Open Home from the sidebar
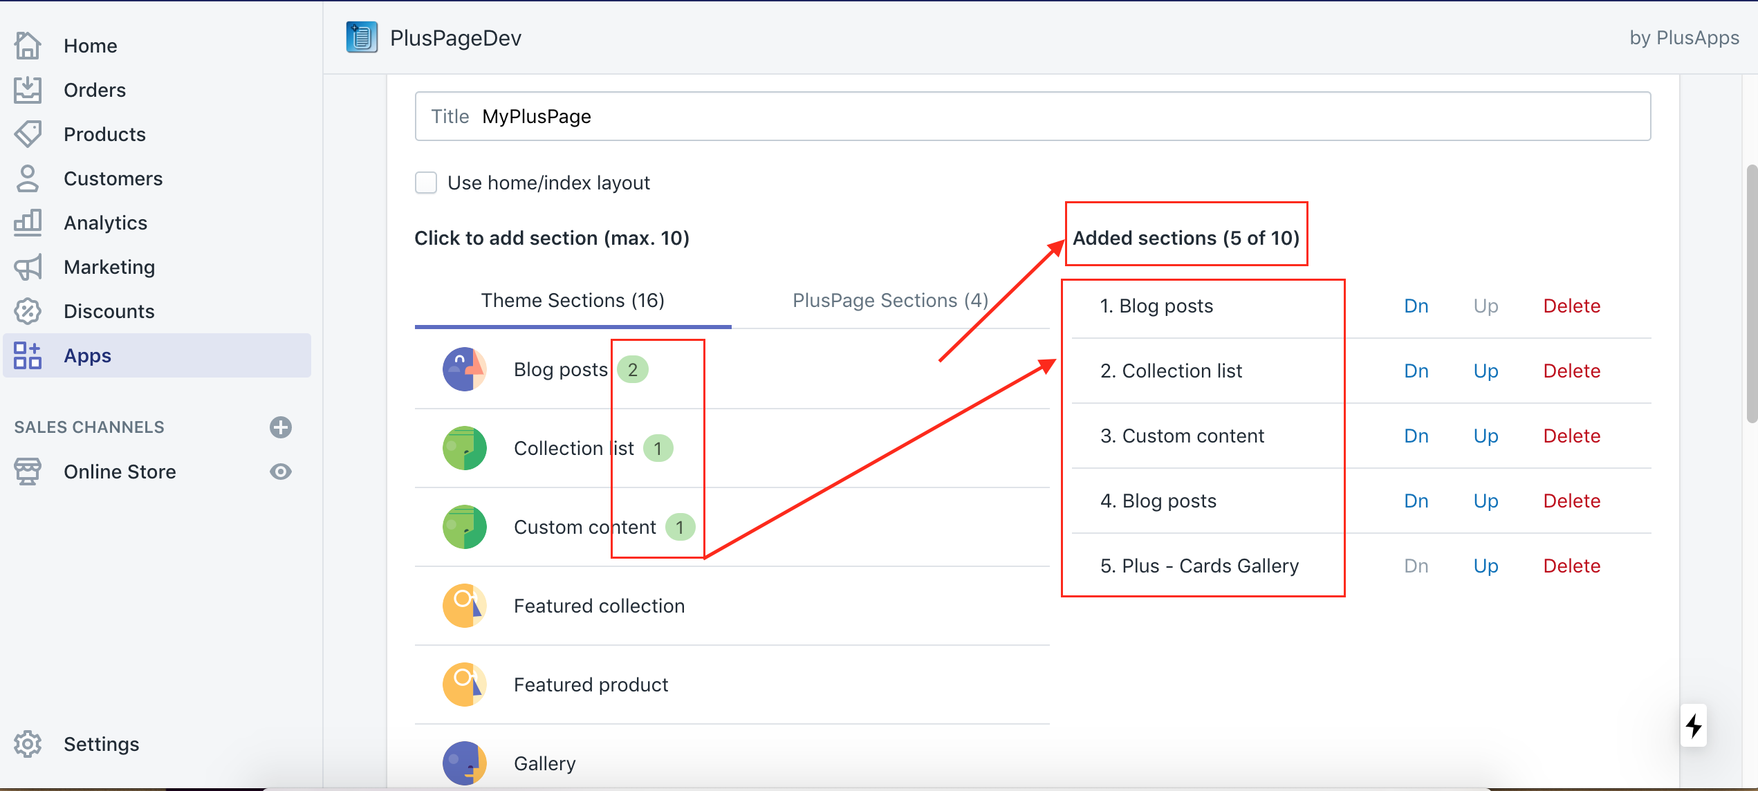This screenshot has width=1758, height=791. coord(90,45)
